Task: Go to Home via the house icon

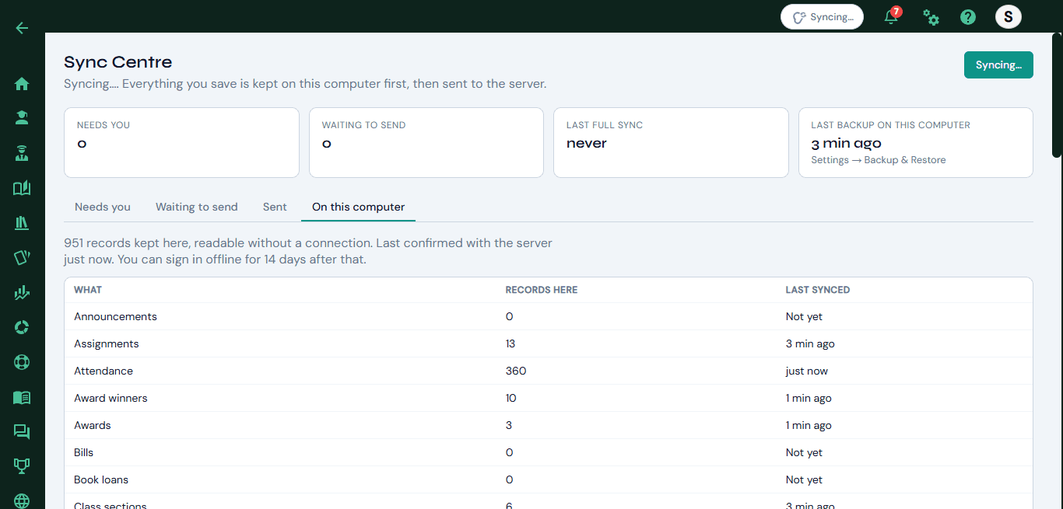Action: 22,84
